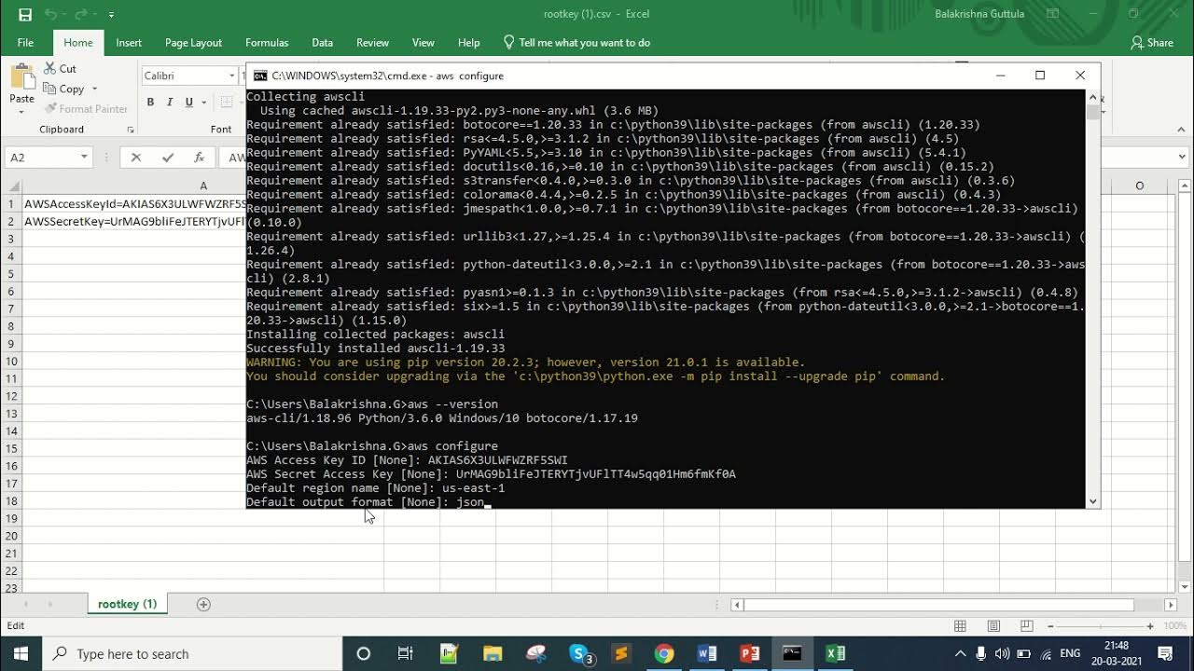This screenshot has height=671, width=1194.
Task: Expand the Copy dropdown arrow
Action: point(94,89)
